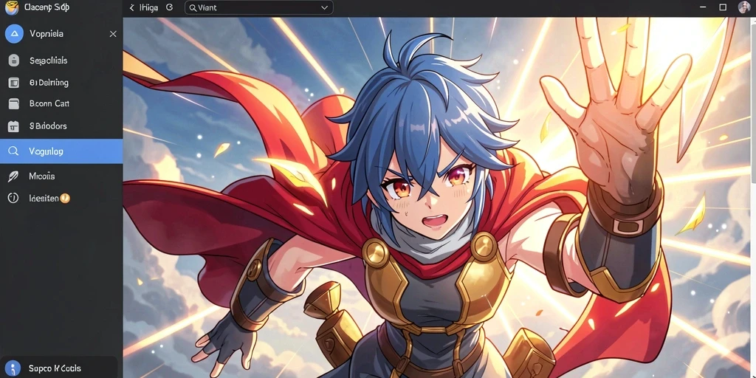756x378 pixels.
Task: Click the vertical scrollbar on right edge
Action: click(x=753, y=101)
